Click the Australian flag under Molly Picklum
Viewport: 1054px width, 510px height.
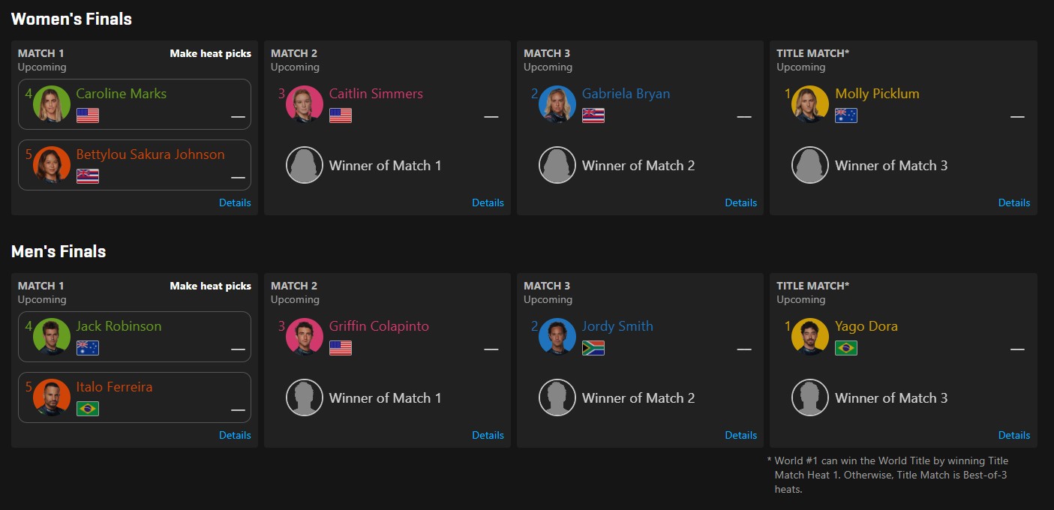point(846,115)
